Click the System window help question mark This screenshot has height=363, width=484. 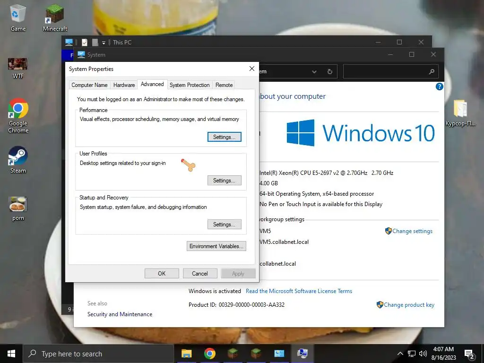(439, 86)
